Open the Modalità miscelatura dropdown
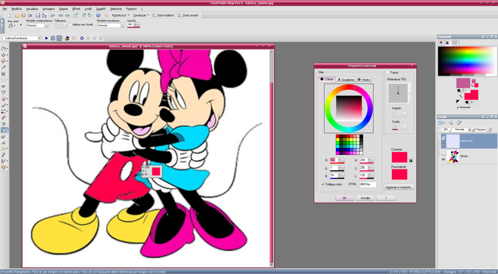This screenshot has width=498, height=274. click(x=122, y=26)
